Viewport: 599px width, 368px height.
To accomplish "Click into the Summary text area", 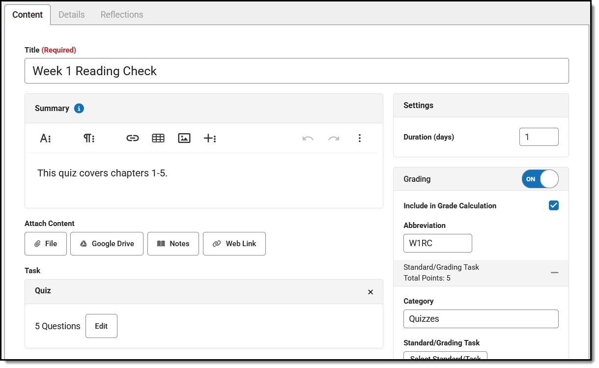I will (x=204, y=180).
